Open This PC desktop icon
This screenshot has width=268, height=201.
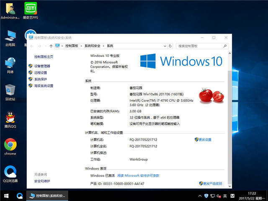click(x=10, y=38)
